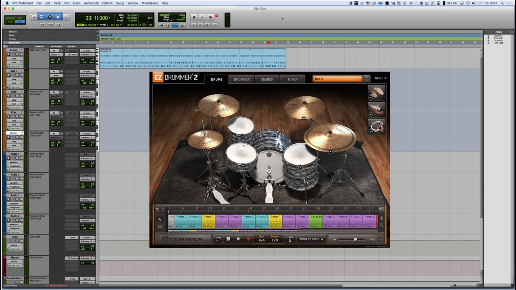Open the Marketplace menu

pyautogui.click(x=150, y=3)
